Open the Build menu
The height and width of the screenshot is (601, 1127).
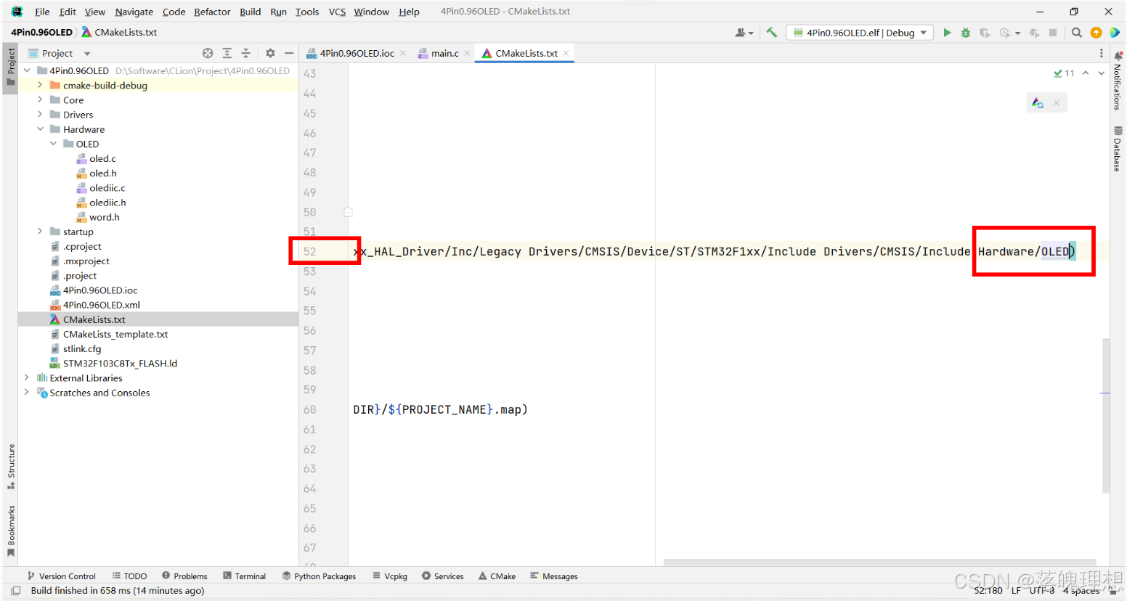coord(250,12)
